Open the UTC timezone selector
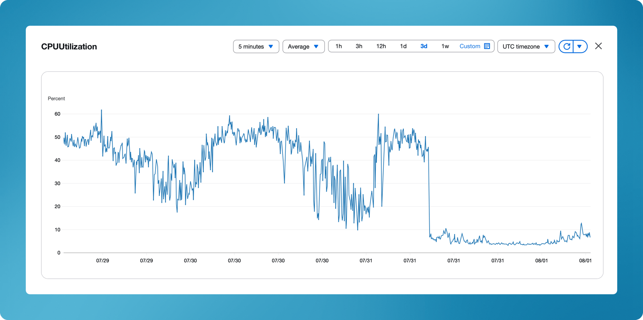The height and width of the screenshot is (320, 643). [x=526, y=47]
